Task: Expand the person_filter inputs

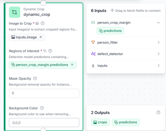Action: [158, 42]
